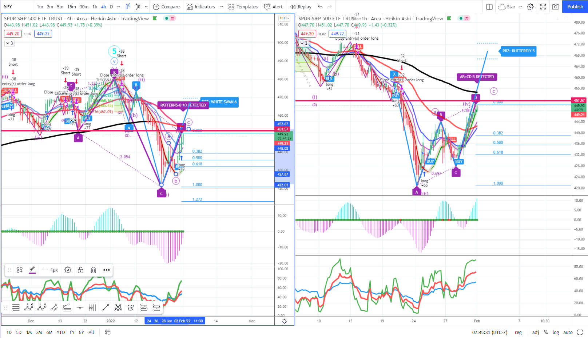Screen dimensions: 588x338
Task: Select the XABCD pattern tool
Action: (x=118, y=308)
